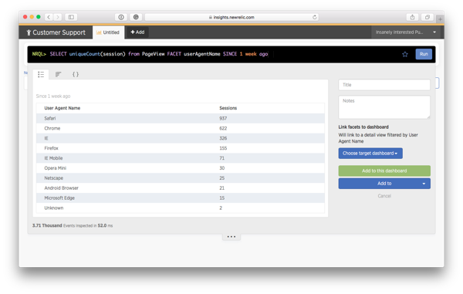Click the User Agent Name column header
The image size is (463, 294).
[x=63, y=108]
